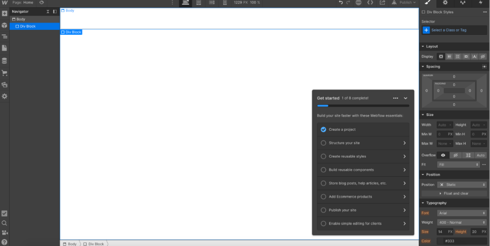Open the Position Static dropdown

click(x=462, y=184)
